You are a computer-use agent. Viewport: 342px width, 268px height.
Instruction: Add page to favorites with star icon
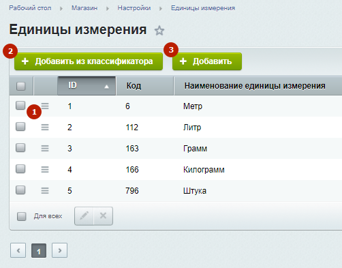pos(159,31)
